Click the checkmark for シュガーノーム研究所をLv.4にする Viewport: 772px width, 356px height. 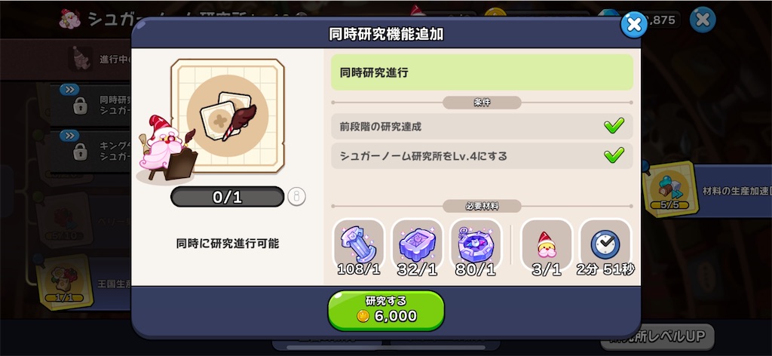(614, 156)
